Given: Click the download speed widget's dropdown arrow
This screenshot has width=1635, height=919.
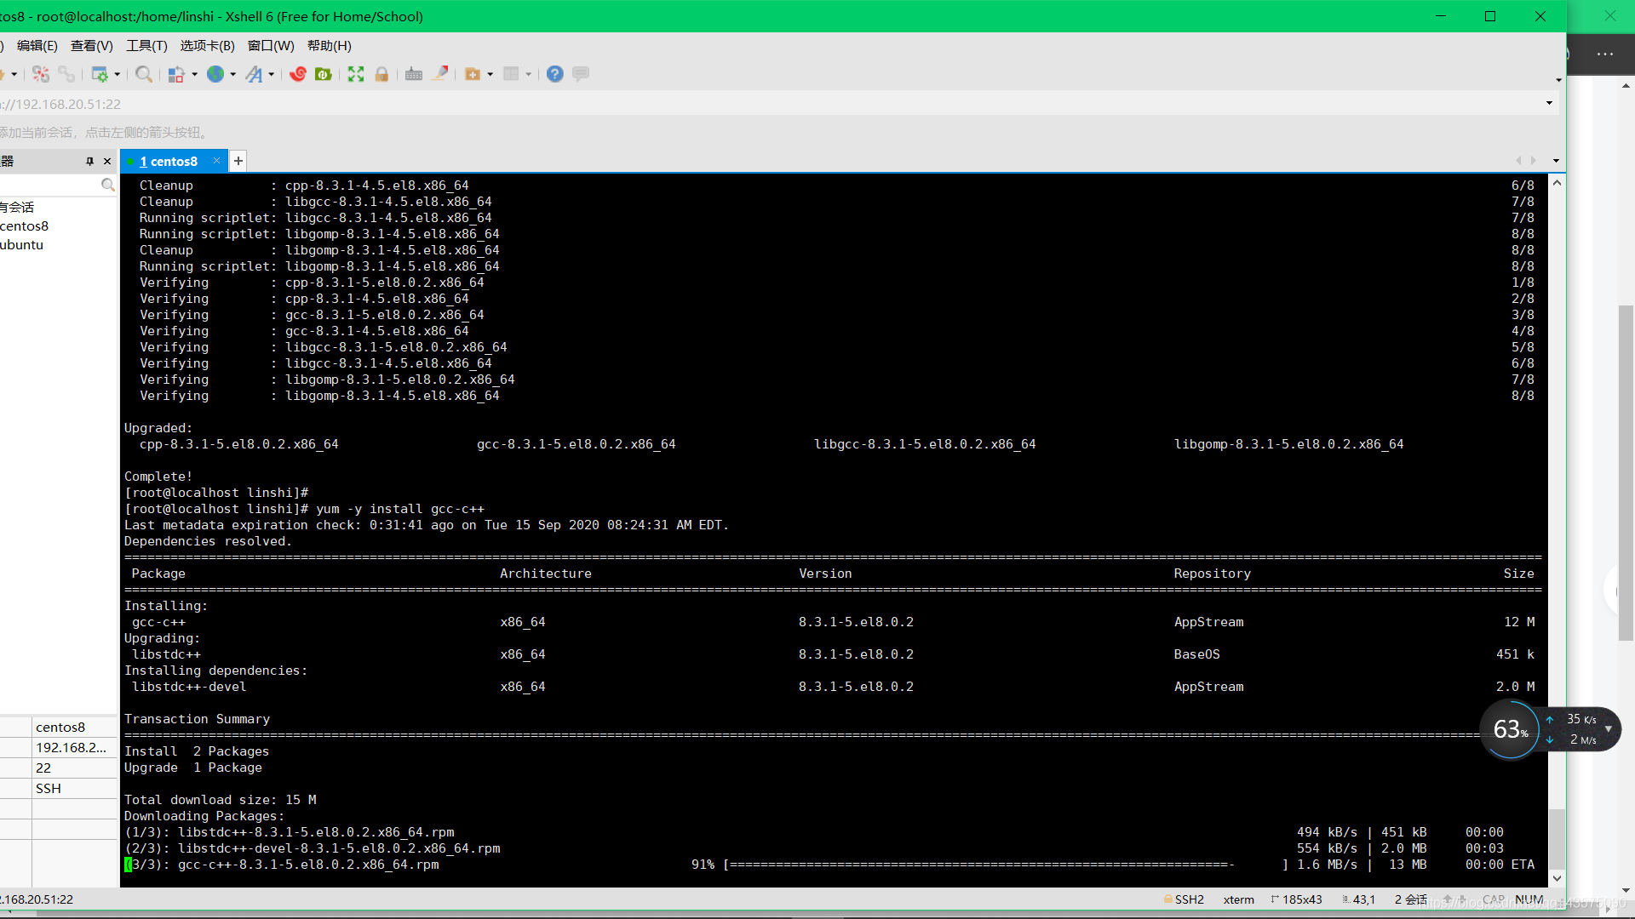Looking at the screenshot, I should pyautogui.click(x=1608, y=729).
